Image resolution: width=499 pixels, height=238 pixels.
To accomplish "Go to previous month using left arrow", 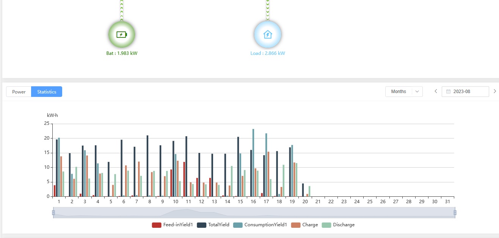I will click(x=436, y=91).
